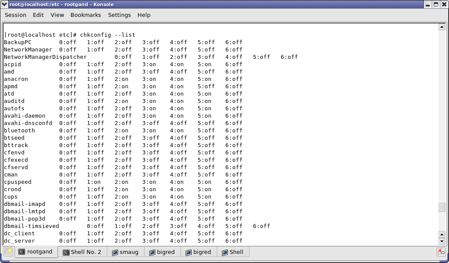Click the 'cfexecd' service name
449x263 pixels.
[x=16, y=160]
